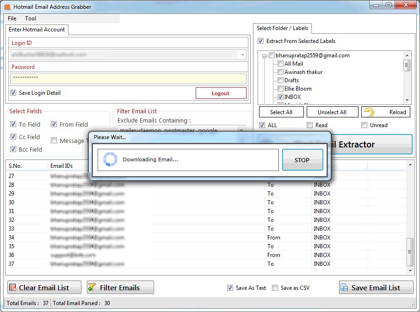
Task: Check the Unread filter checkbox
Action: click(x=364, y=125)
